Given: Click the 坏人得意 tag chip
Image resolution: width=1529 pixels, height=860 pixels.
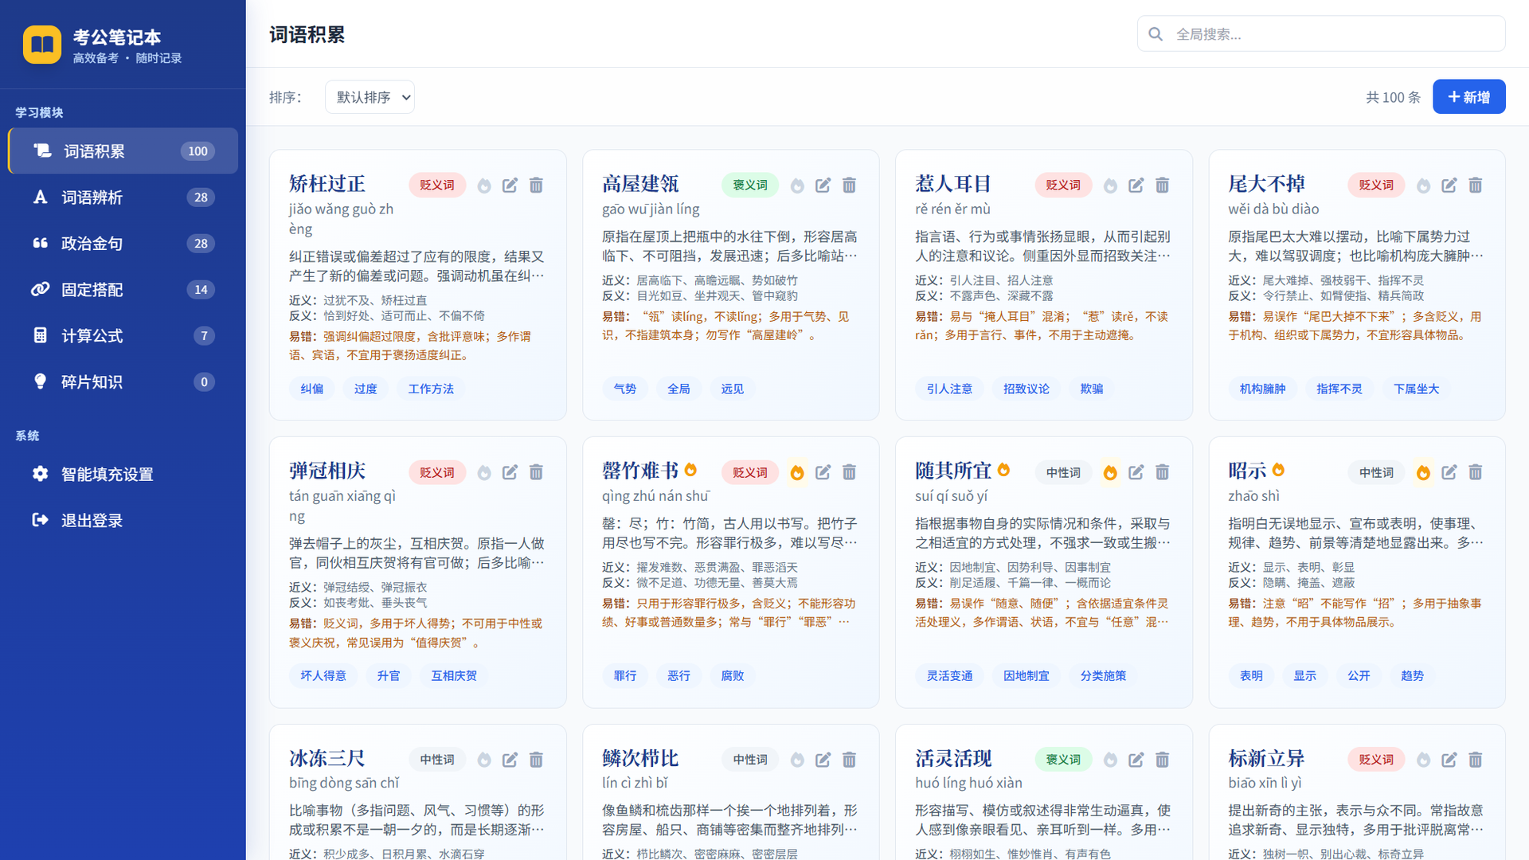Looking at the screenshot, I should click(323, 675).
